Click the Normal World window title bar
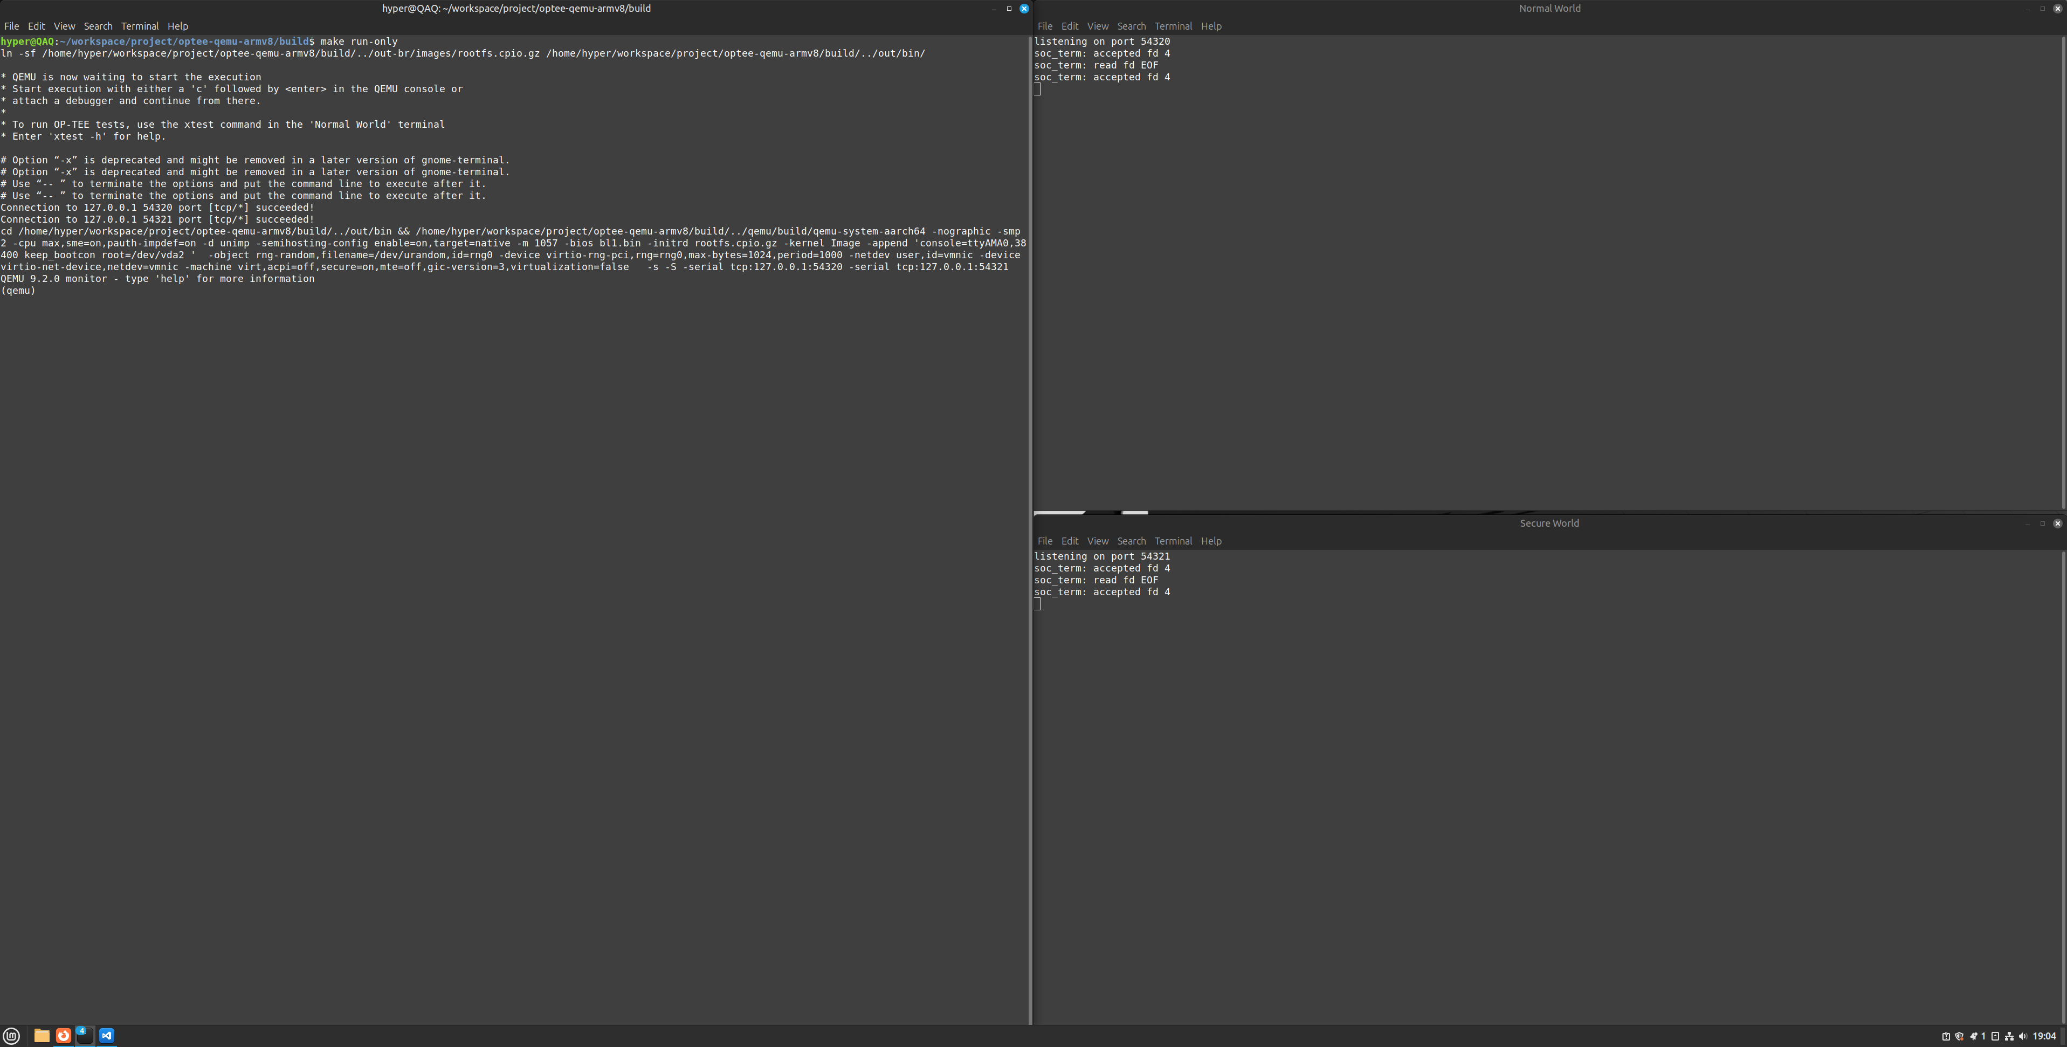The height and width of the screenshot is (1047, 2067). pyautogui.click(x=1549, y=8)
